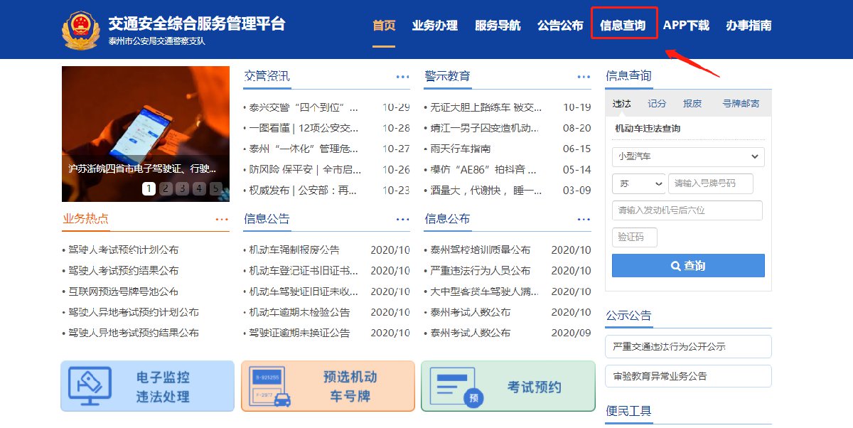Expand the 苏 province prefix dropdown
This screenshot has height=428, width=853.
click(x=638, y=183)
